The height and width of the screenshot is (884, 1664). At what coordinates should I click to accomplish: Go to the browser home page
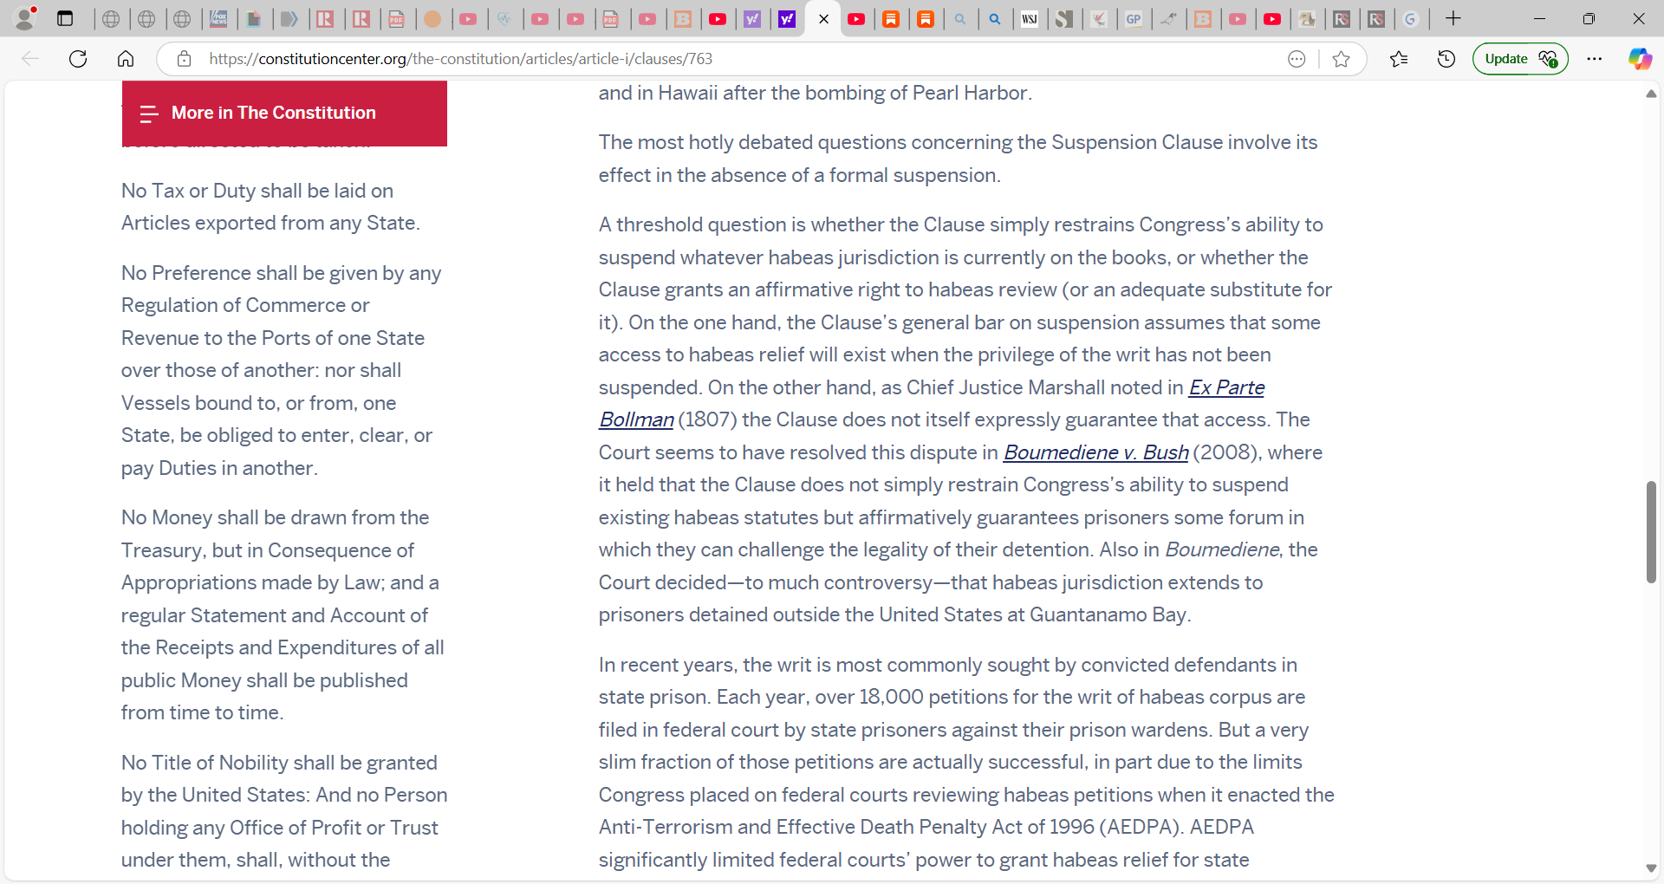[x=126, y=59]
